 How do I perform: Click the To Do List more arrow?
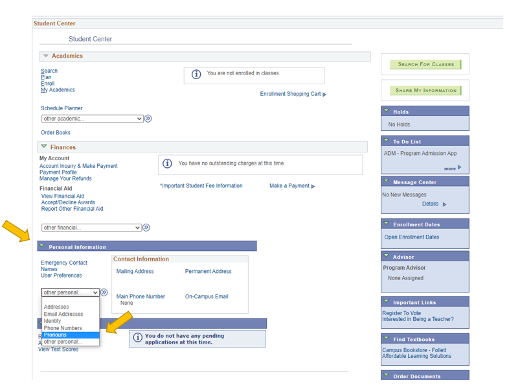pos(460,167)
